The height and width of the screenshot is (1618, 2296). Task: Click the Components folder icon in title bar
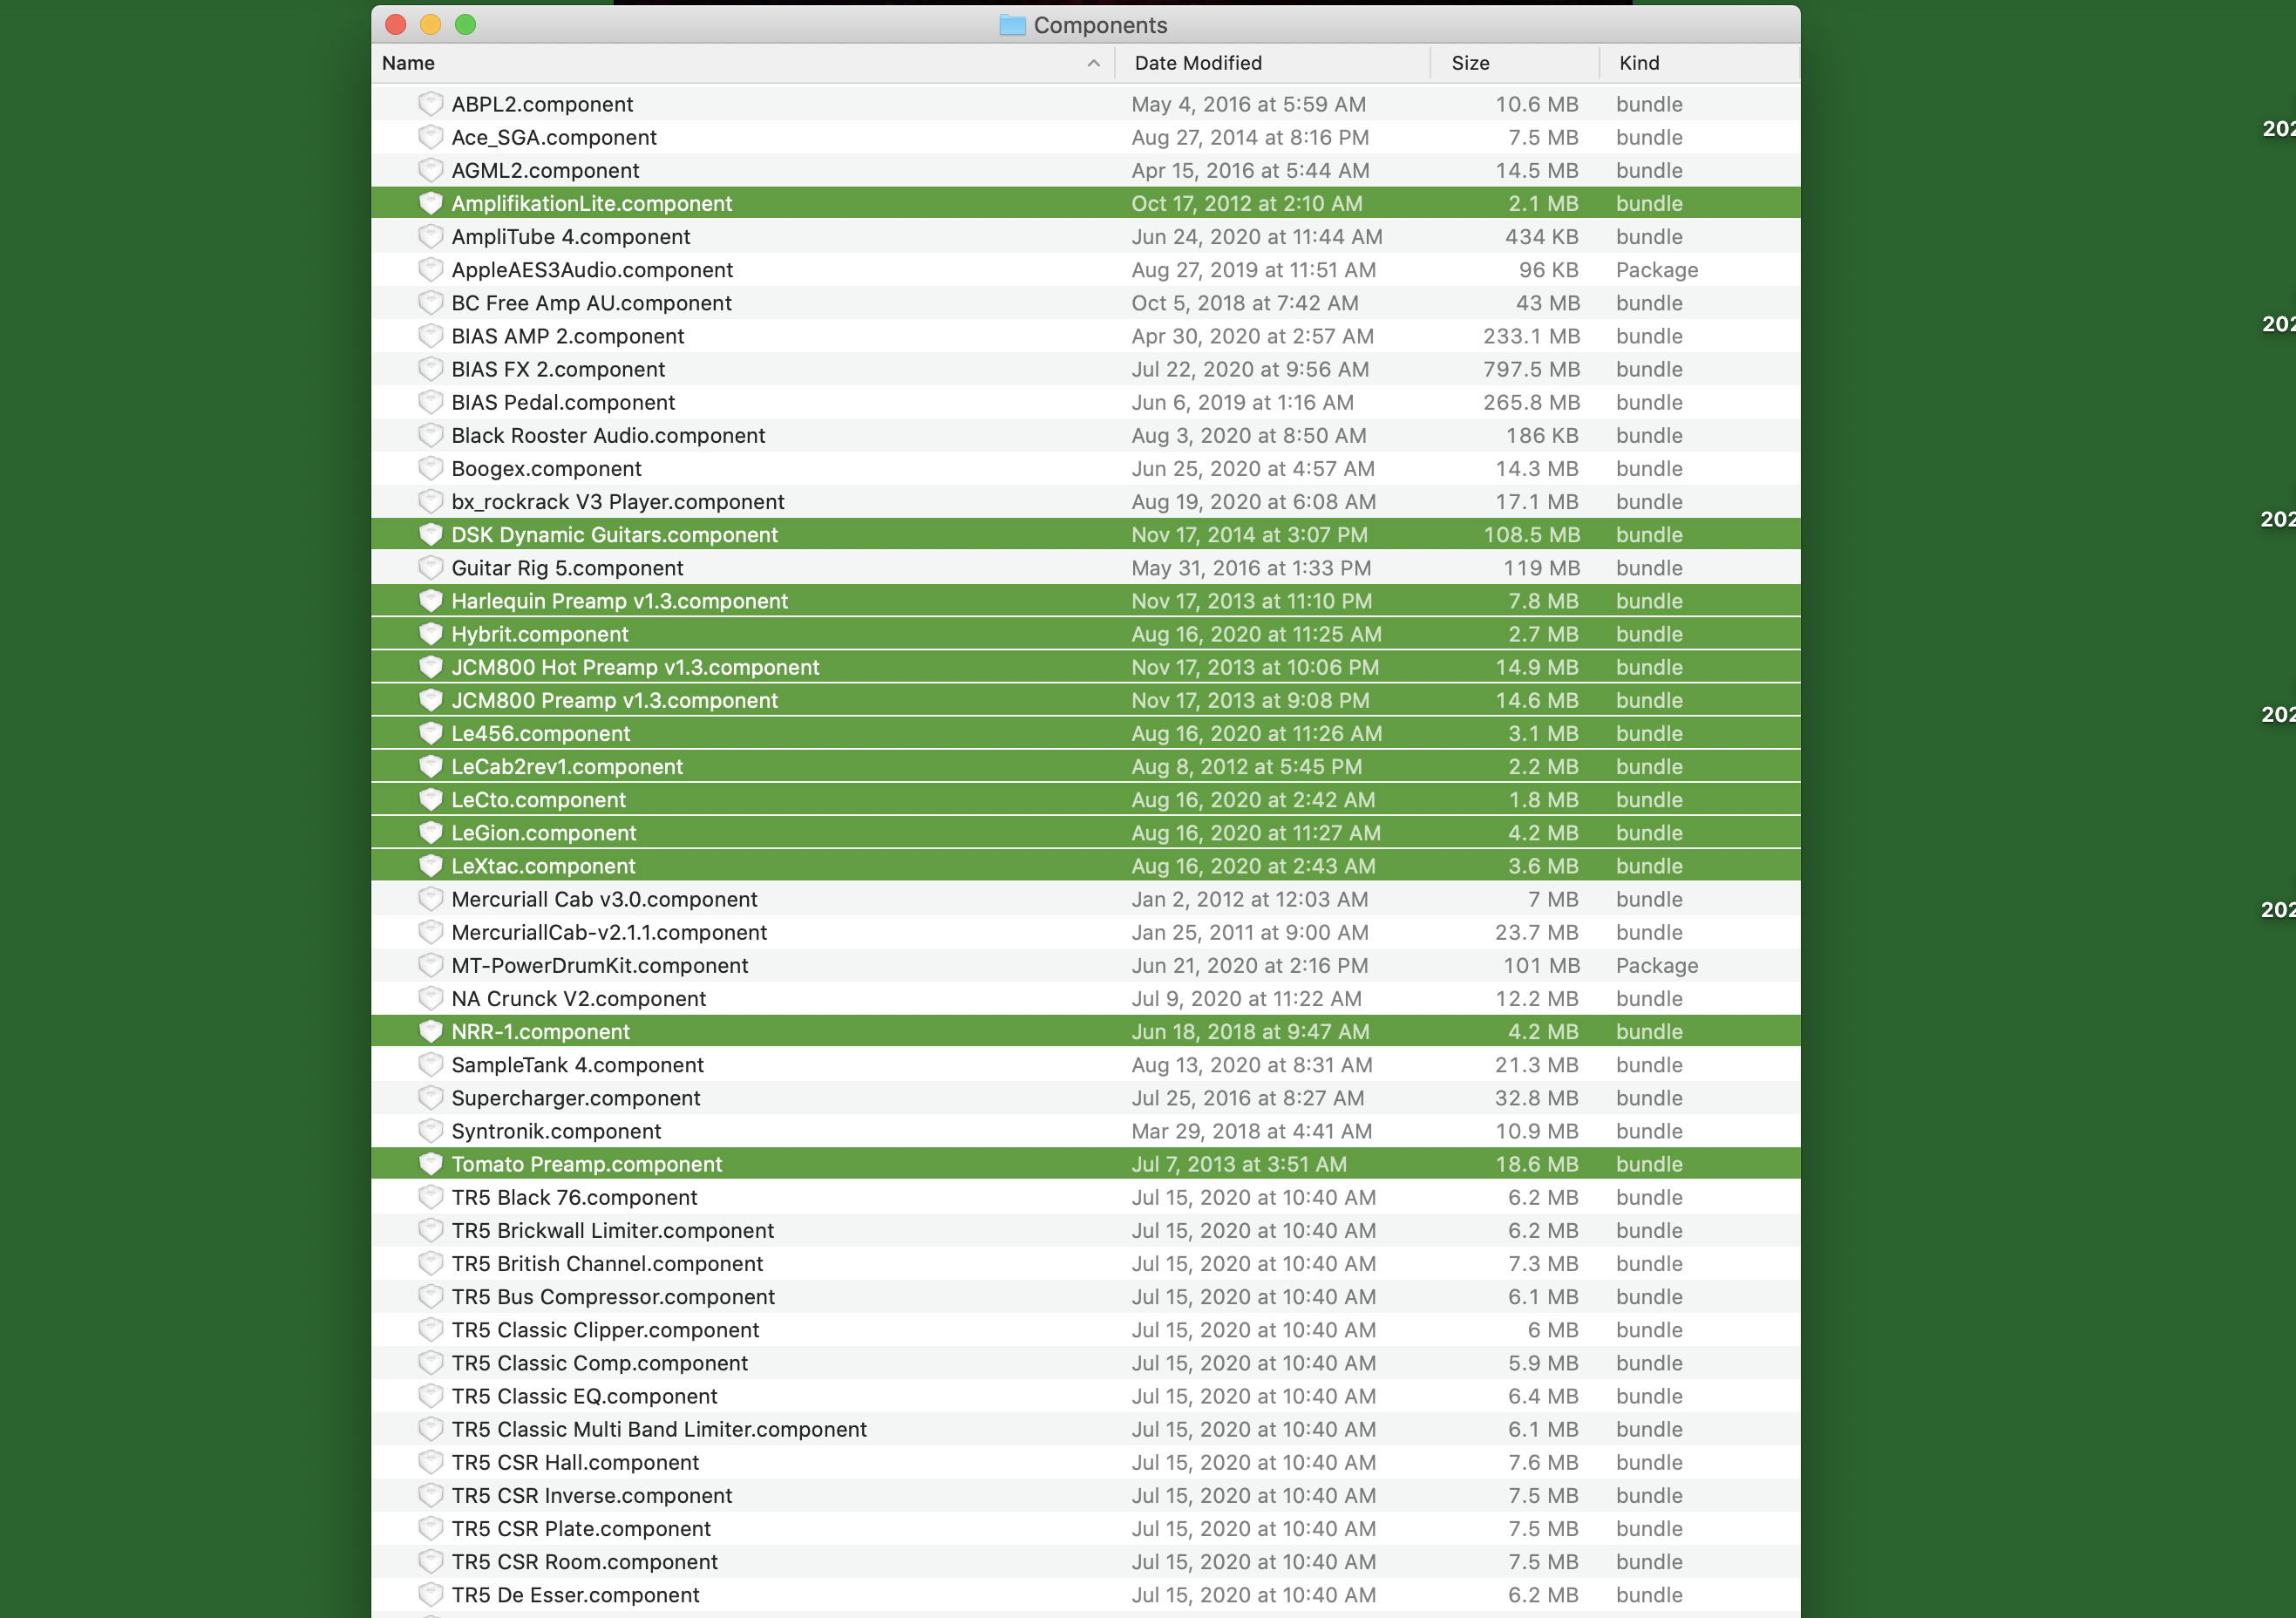(x=1012, y=25)
